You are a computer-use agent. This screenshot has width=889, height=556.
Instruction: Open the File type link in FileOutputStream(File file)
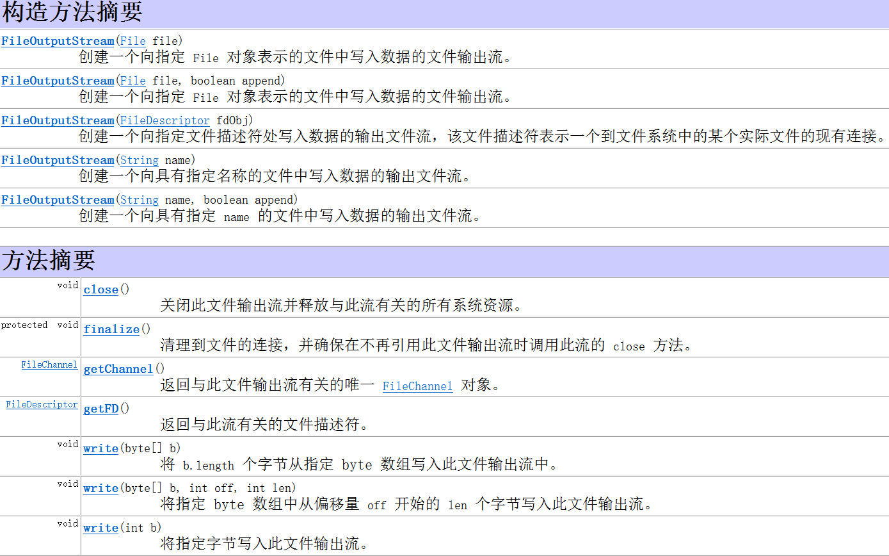click(133, 41)
